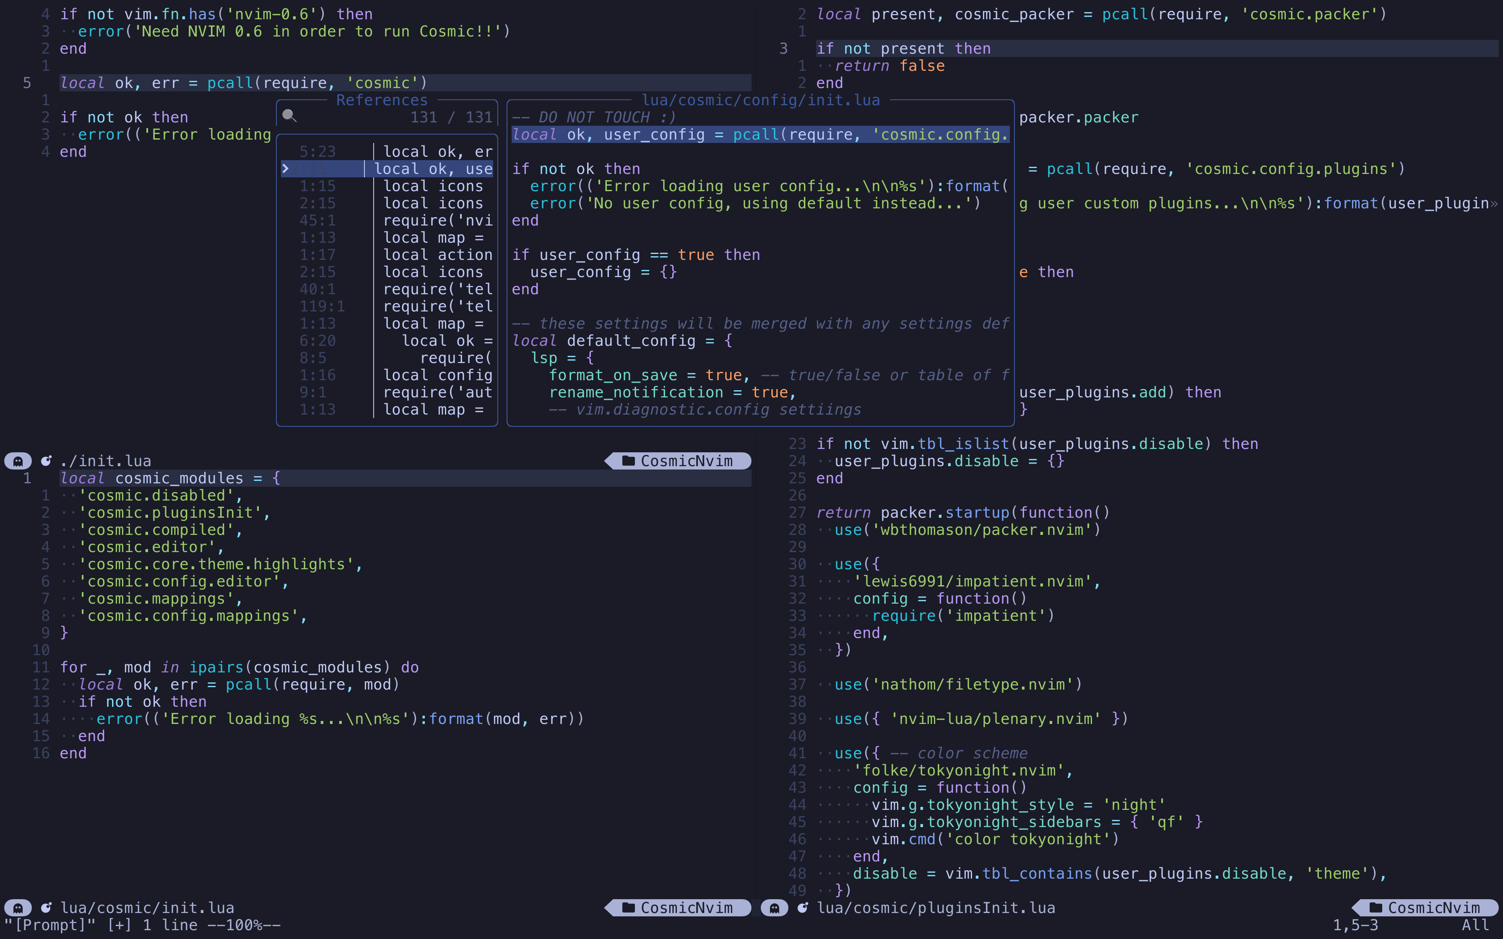The image size is (1503, 939).
Task: Click folder icon in bottom-middle CosmicNvim badge
Action: pos(629,908)
